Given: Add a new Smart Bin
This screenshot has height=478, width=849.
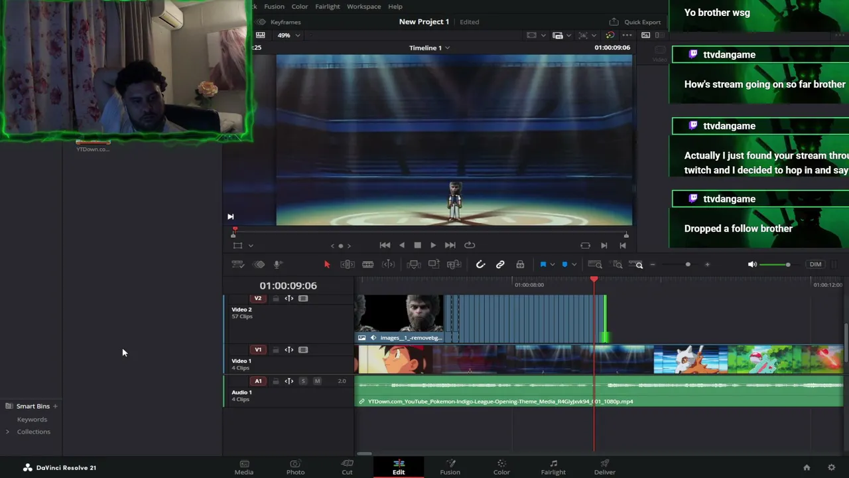Looking at the screenshot, I should (x=55, y=406).
